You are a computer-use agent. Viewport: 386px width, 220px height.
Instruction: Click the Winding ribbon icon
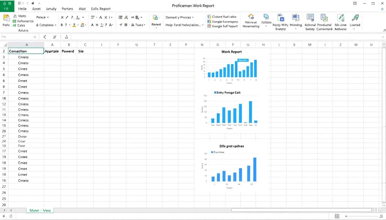[x=296, y=17]
